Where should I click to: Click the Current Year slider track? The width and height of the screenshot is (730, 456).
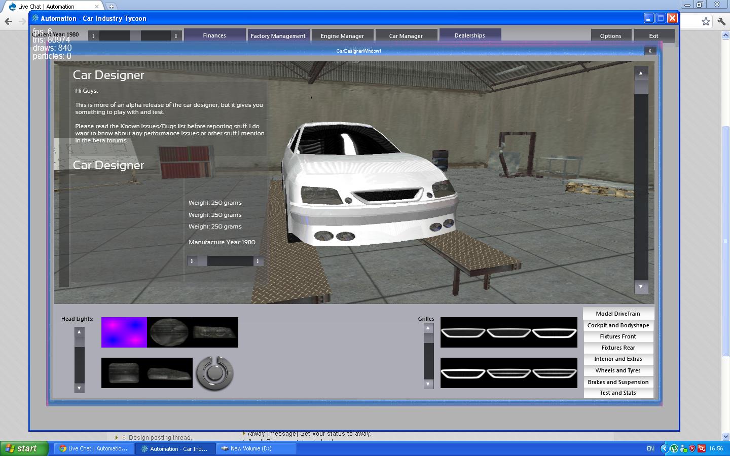[x=135, y=36]
